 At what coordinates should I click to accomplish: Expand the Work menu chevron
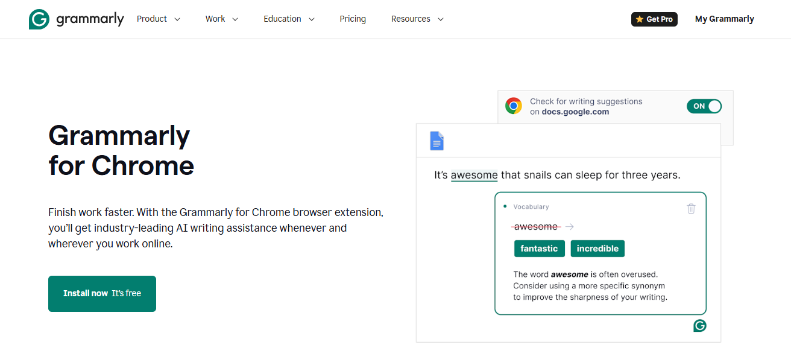point(235,19)
